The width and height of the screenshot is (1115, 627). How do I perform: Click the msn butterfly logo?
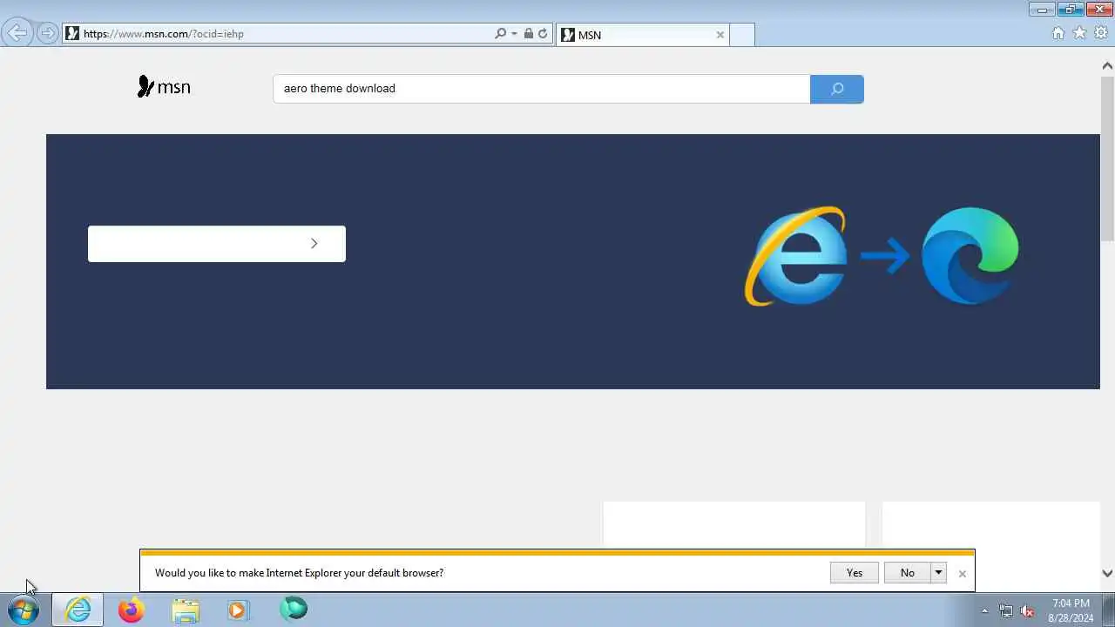164,87
